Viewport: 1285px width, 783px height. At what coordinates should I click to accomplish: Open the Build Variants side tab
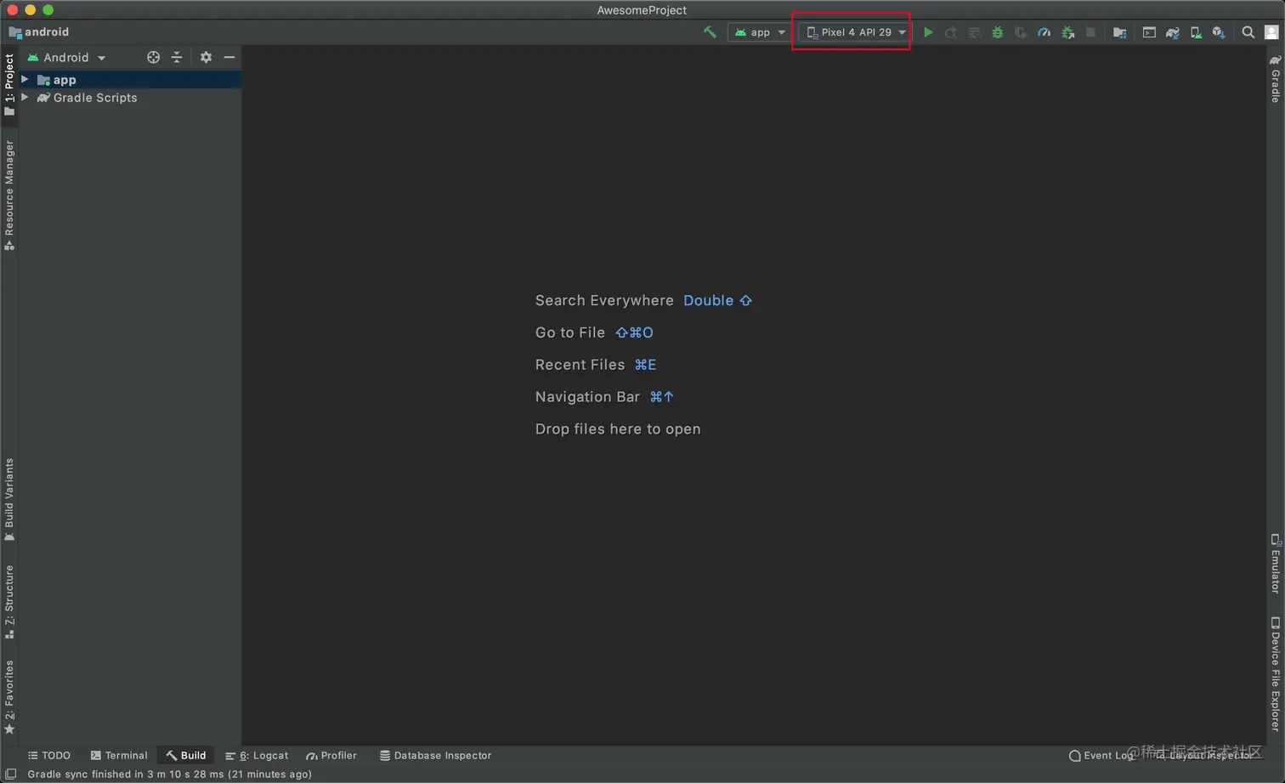pyautogui.click(x=9, y=499)
